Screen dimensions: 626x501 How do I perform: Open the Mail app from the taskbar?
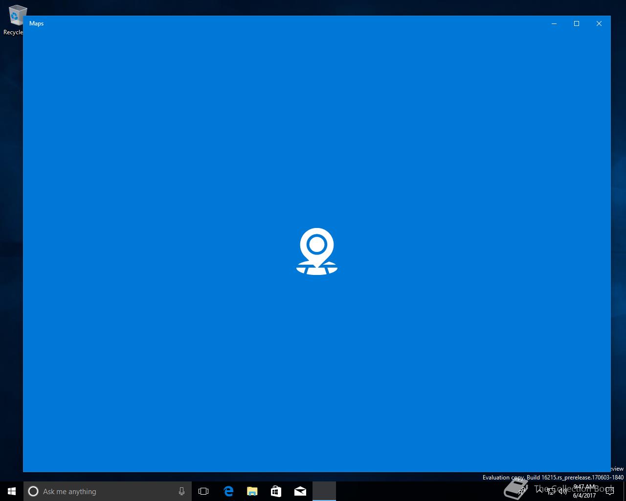click(300, 491)
